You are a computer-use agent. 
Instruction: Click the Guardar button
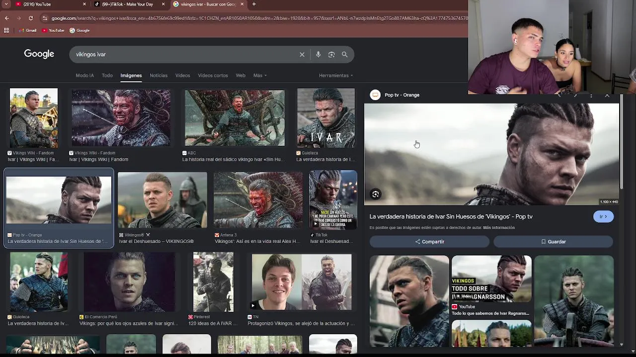click(553, 241)
